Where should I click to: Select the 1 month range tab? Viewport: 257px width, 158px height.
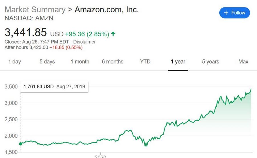[x=80, y=61]
